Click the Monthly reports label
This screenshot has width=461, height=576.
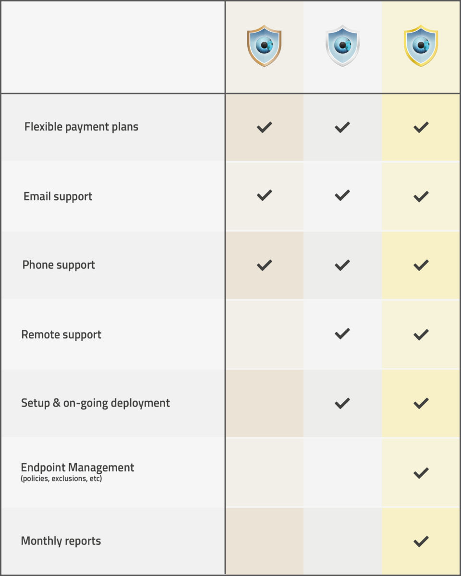click(61, 541)
